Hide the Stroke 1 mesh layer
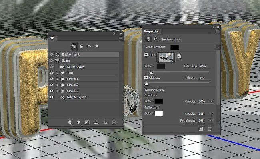Screen dimensions: 260x159 click(52, 79)
